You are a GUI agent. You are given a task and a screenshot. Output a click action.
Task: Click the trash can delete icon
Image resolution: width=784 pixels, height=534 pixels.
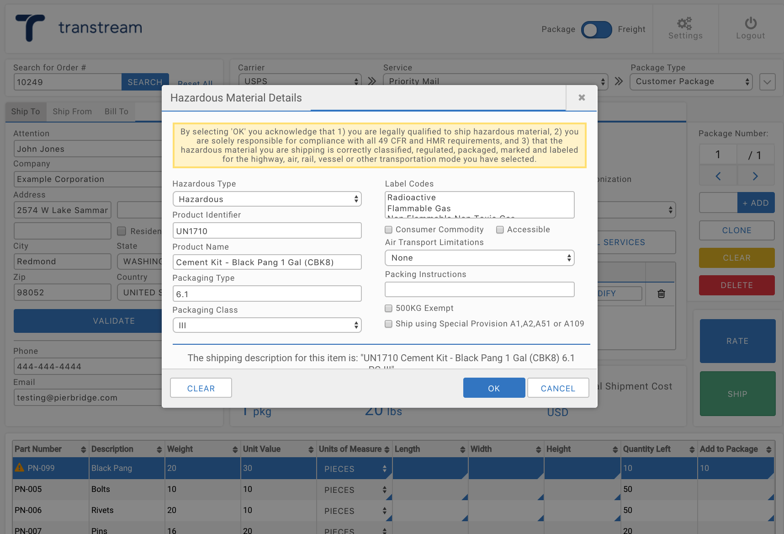(x=661, y=294)
